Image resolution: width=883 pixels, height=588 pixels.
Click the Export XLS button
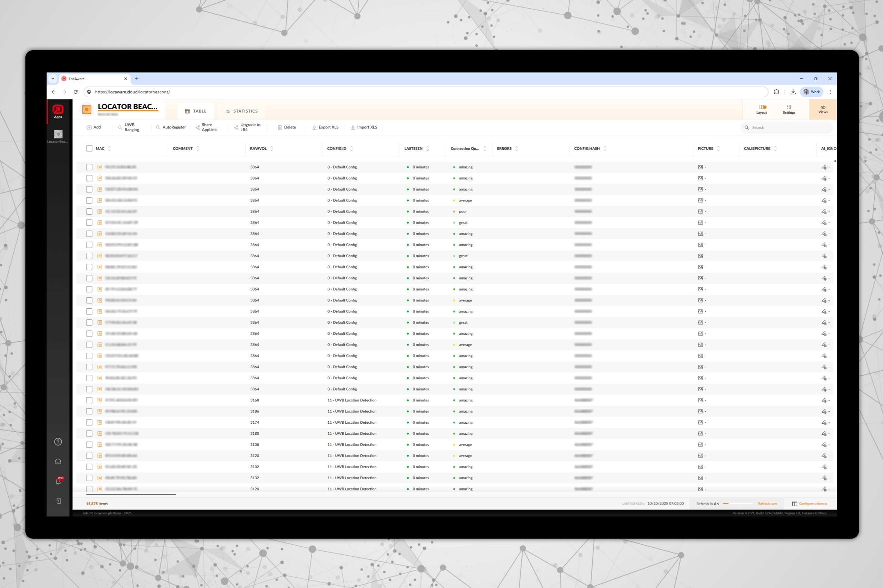pos(325,127)
